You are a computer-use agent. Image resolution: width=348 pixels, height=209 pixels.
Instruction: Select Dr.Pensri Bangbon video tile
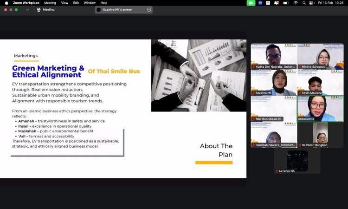point(321,135)
